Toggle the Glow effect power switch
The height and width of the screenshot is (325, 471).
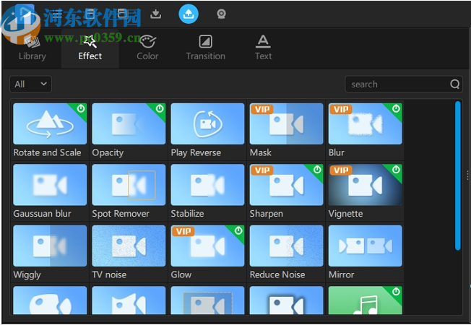pos(238,230)
